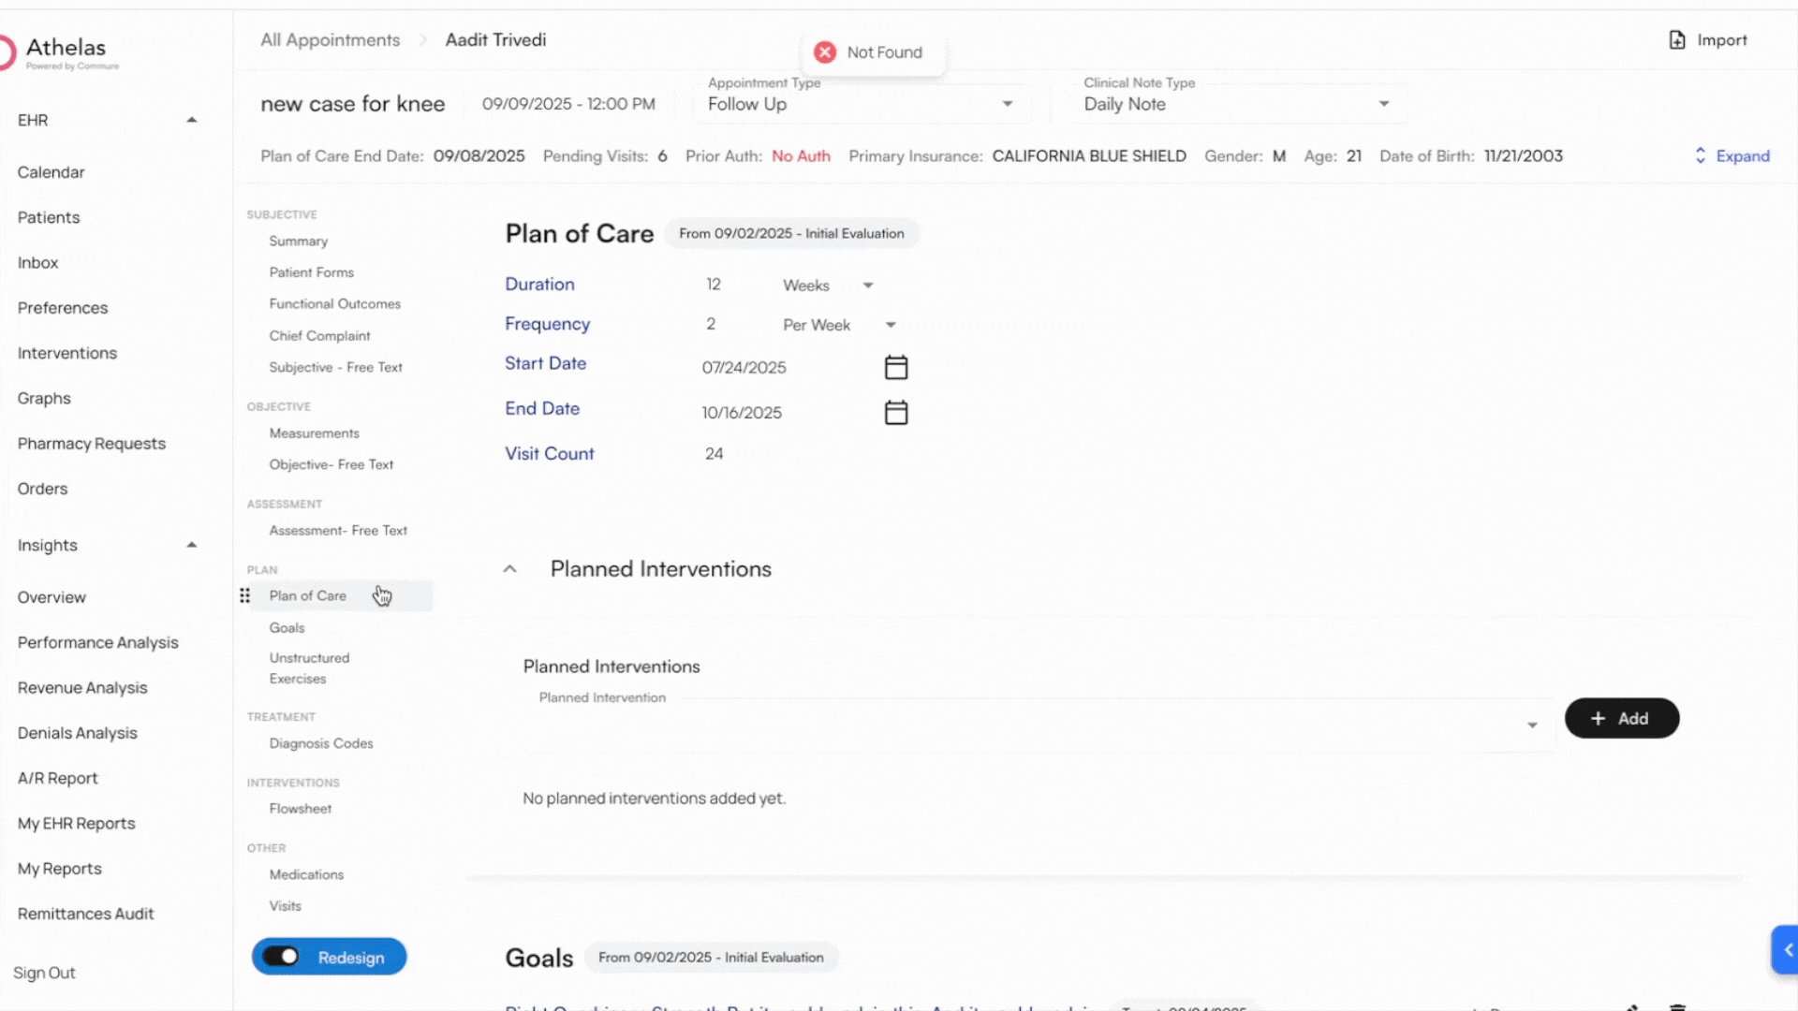
Task: Open the Clinical Note Type dropdown
Action: (x=1383, y=104)
